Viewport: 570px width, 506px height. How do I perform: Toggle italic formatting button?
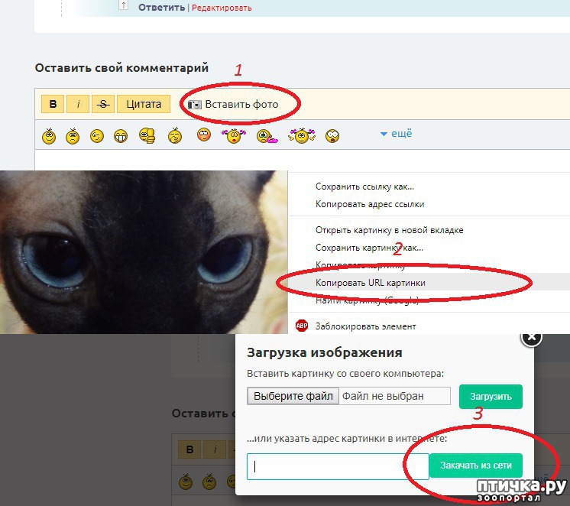(78, 104)
